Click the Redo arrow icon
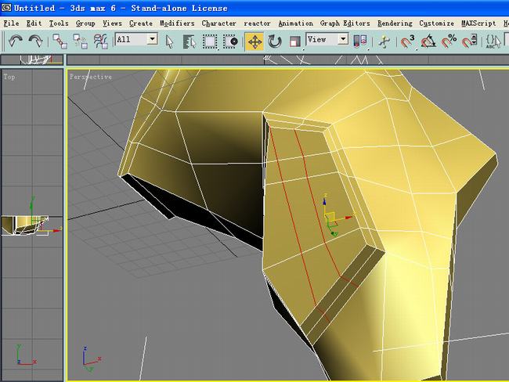Image resolution: width=509 pixels, height=382 pixels. pyautogui.click(x=35, y=41)
